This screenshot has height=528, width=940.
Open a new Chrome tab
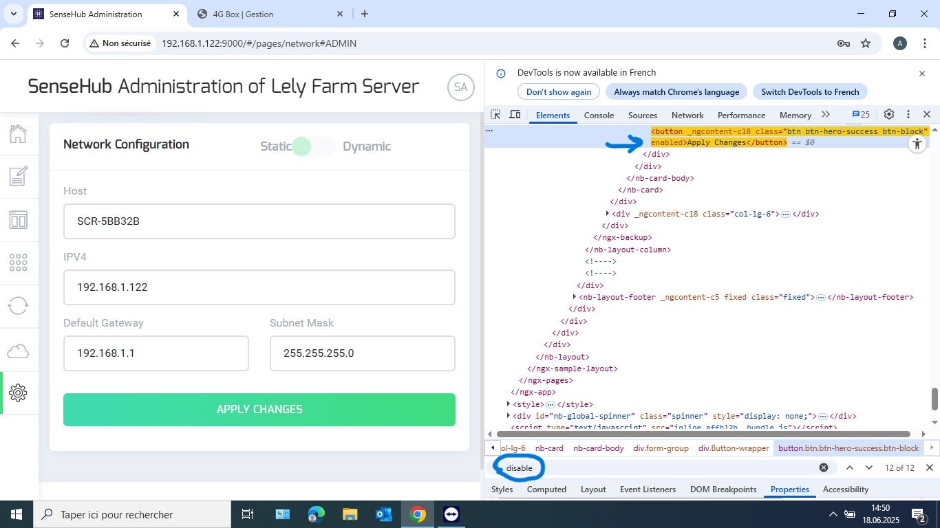click(365, 14)
